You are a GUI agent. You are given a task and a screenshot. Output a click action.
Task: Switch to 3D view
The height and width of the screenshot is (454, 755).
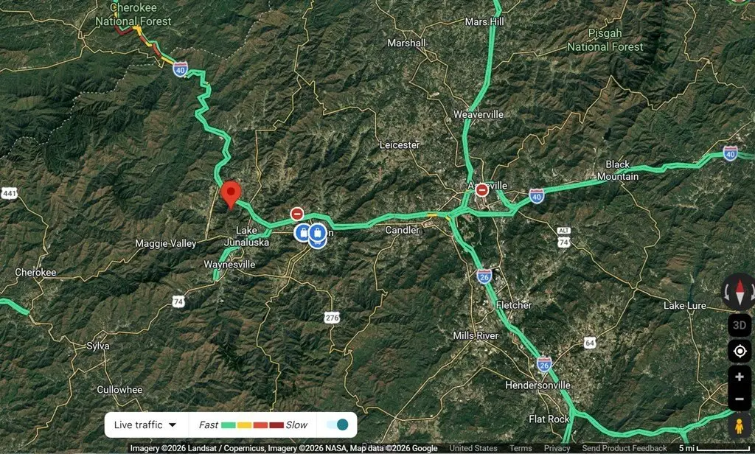740,326
